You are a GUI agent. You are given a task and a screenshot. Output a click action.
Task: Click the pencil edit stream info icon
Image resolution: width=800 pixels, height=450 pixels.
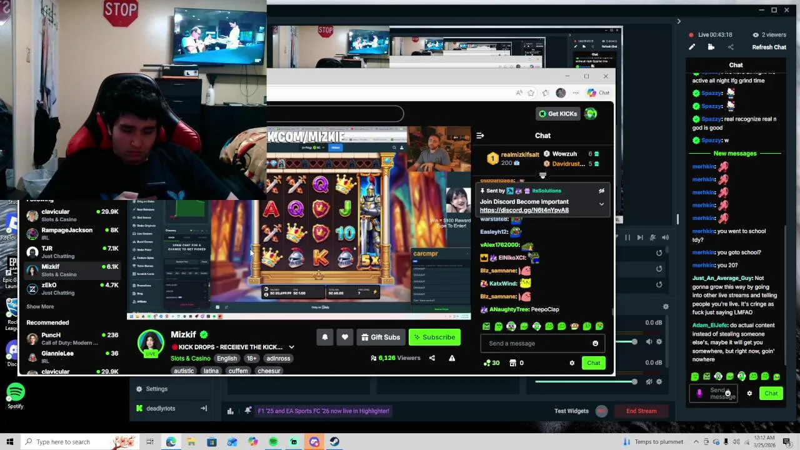[692, 47]
